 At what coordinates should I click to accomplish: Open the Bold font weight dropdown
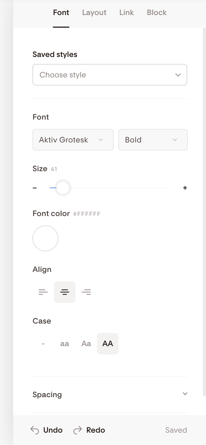pyautogui.click(x=153, y=140)
